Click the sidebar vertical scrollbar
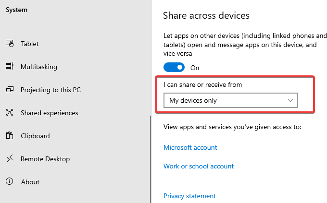 [x=151, y=159]
